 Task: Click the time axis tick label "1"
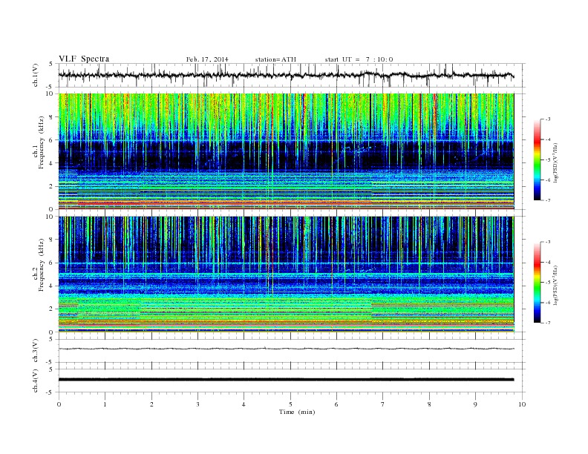coord(105,404)
